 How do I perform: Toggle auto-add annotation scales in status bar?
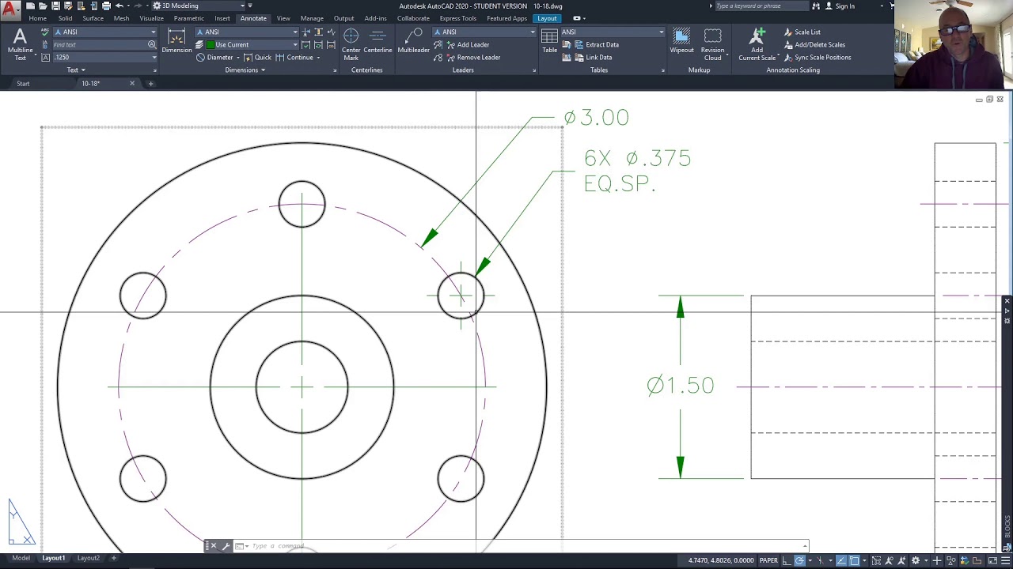pyautogui.click(x=901, y=560)
